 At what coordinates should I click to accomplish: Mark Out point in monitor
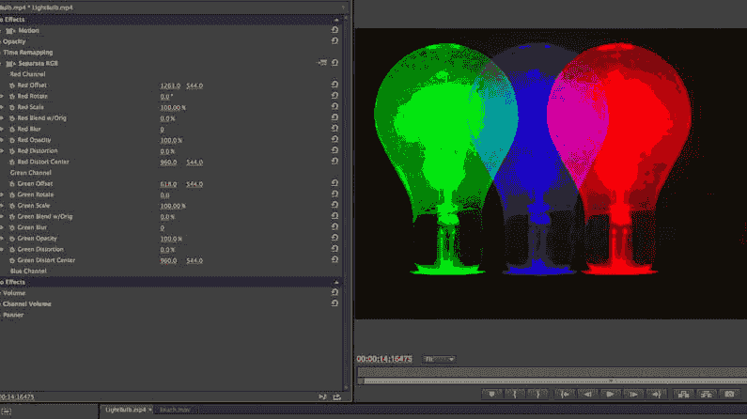click(538, 394)
